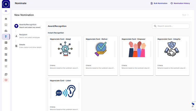Select IAppreciate Card - Integrity title
This screenshot has height=111, width=196.
(x=169, y=39)
